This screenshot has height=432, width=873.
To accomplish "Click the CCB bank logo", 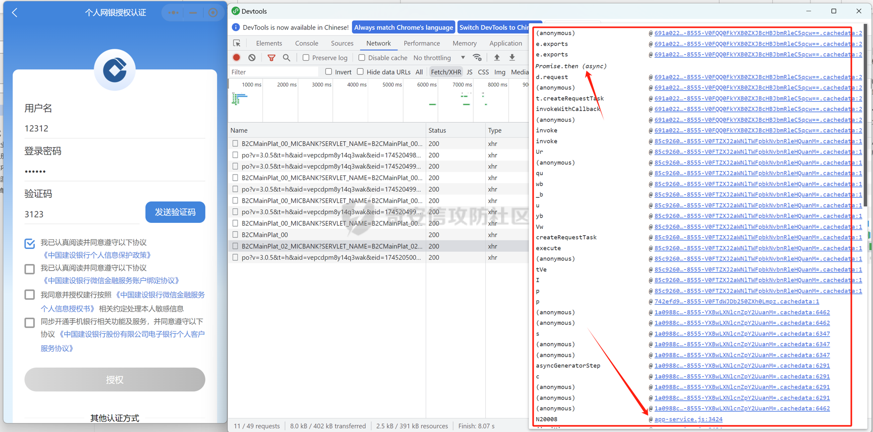I will [115, 70].
